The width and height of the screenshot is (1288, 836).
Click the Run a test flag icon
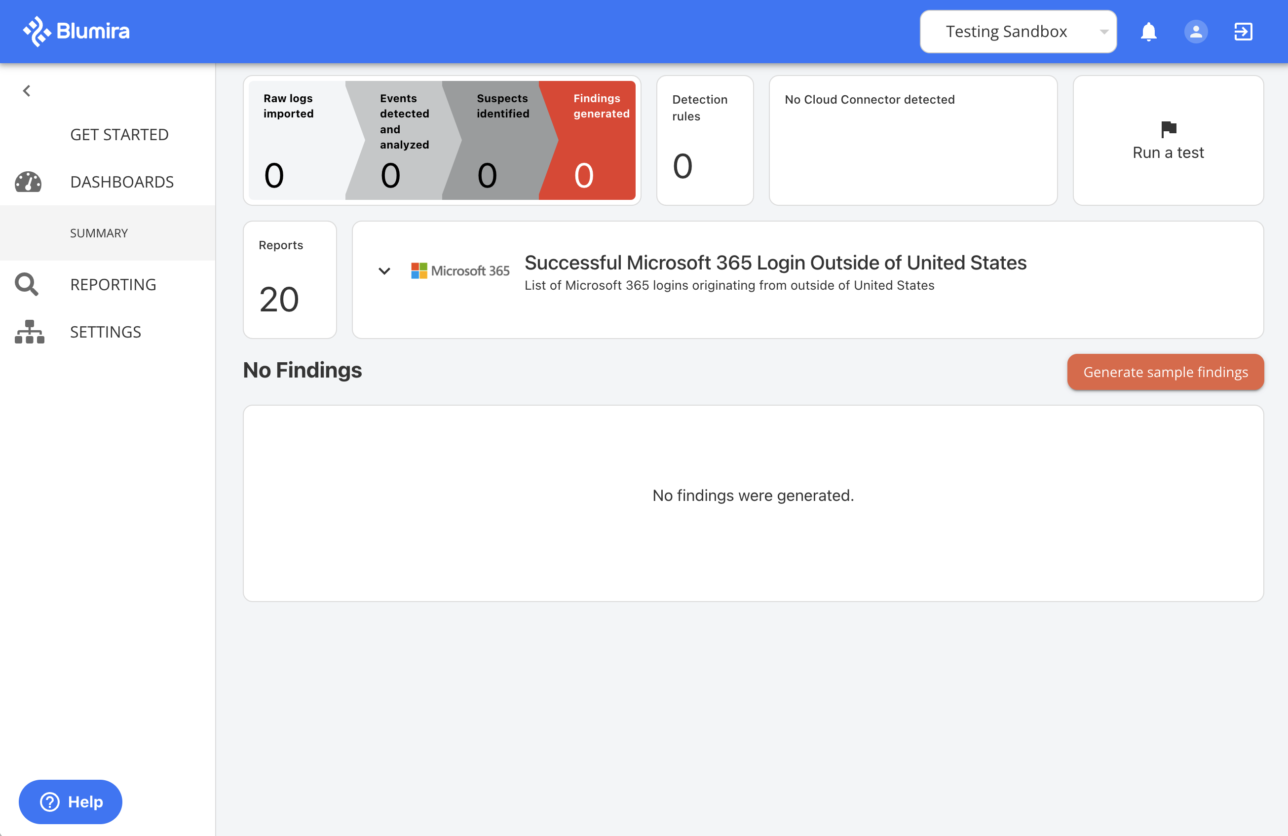tap(1169, 129)
